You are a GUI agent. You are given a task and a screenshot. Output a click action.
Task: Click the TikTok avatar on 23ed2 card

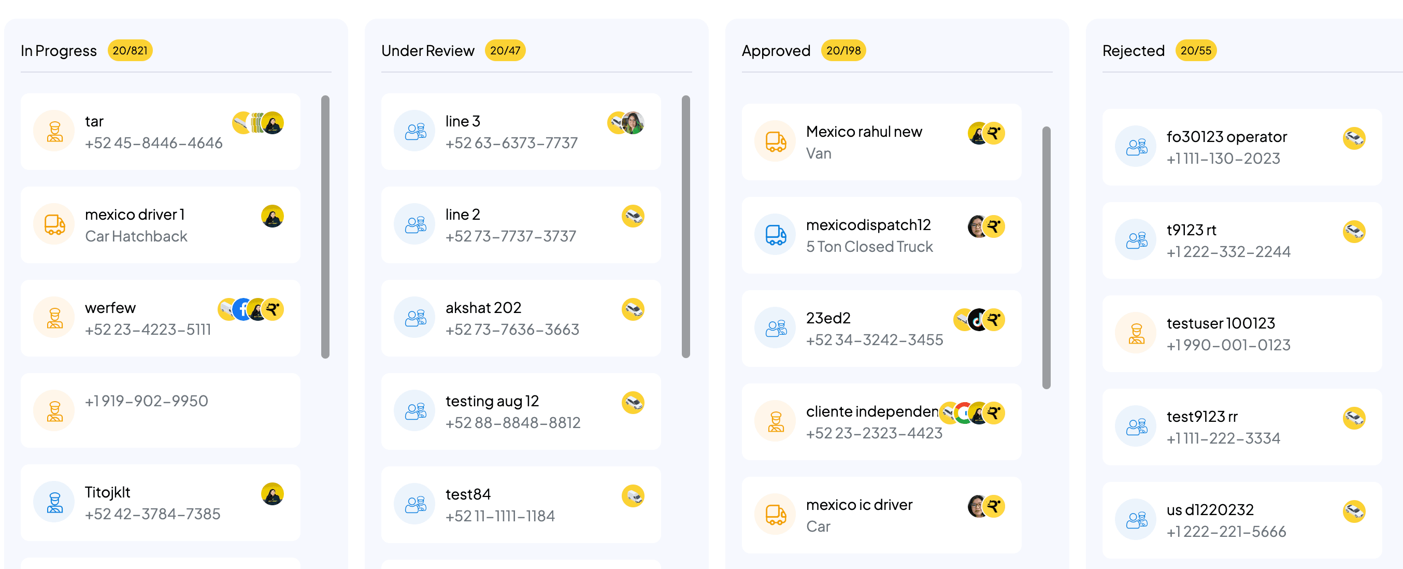point(978,320)
